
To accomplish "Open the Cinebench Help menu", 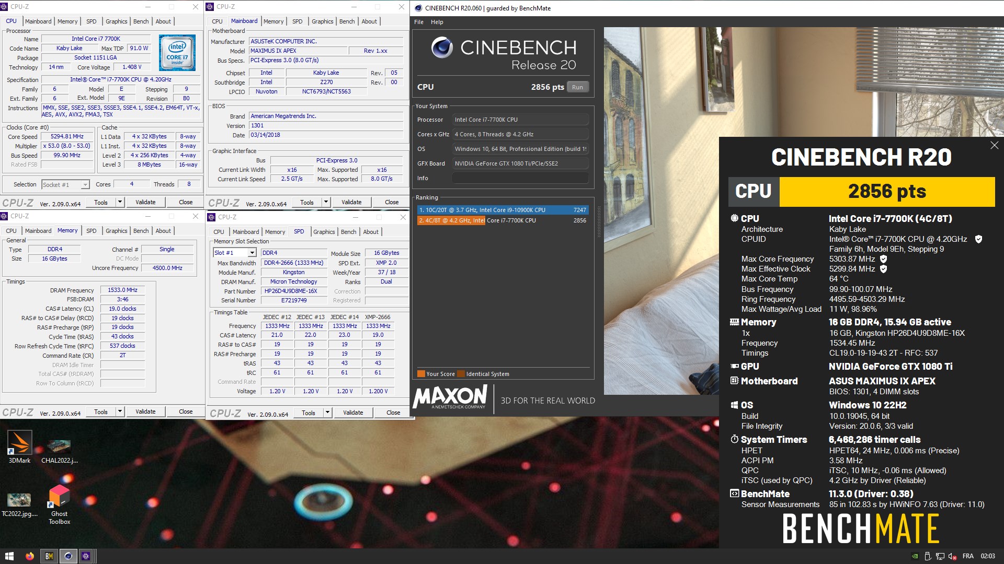I will 437,22.
